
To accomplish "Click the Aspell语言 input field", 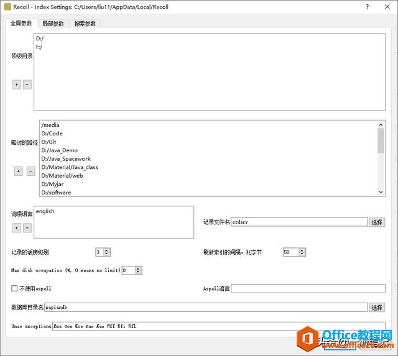I will 308,288.
